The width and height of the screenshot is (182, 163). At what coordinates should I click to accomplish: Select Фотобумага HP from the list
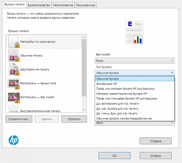pos(106,84)
